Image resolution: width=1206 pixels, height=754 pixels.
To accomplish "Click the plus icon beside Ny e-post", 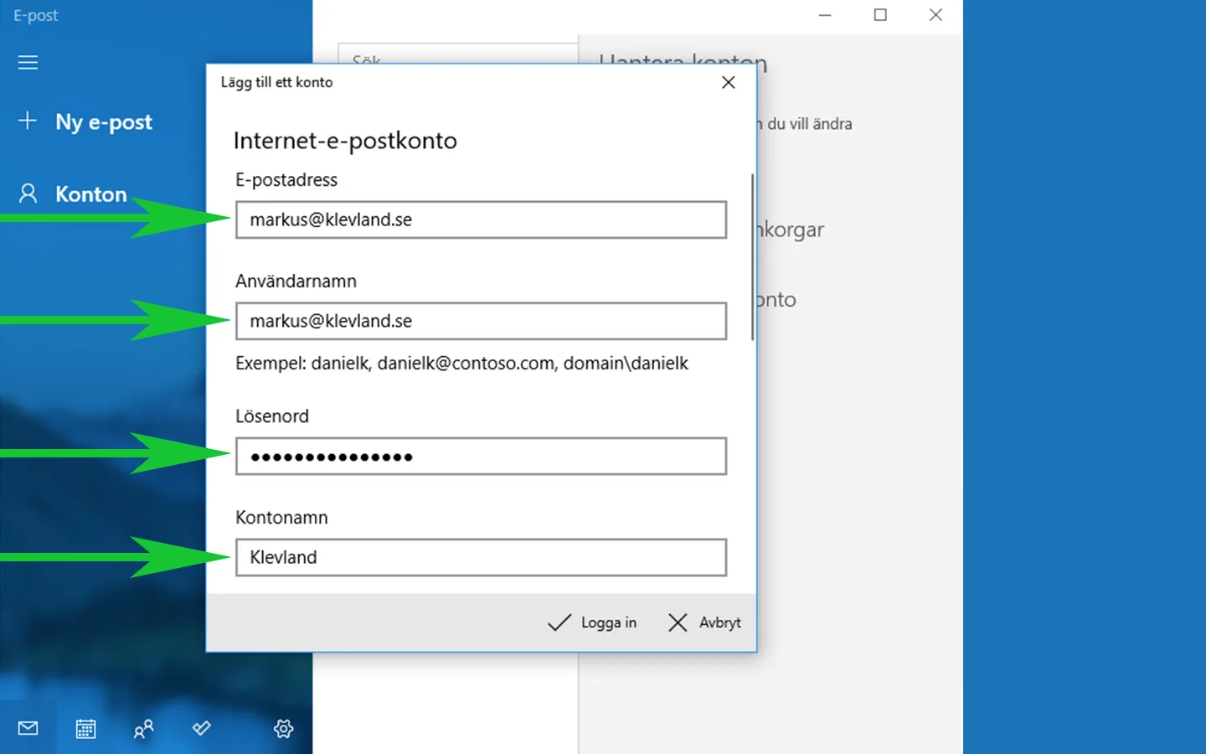I will (x=28, y=121).
